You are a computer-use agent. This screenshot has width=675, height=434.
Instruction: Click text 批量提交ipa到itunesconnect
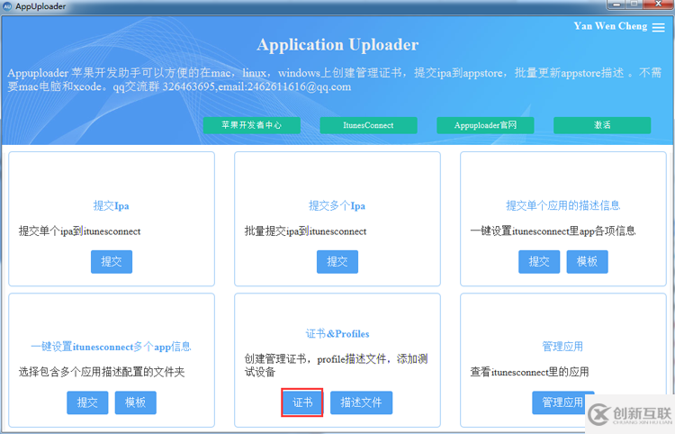click(306, 231)
